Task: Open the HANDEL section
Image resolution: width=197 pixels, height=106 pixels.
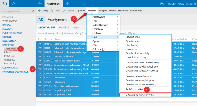Action: 7,25
